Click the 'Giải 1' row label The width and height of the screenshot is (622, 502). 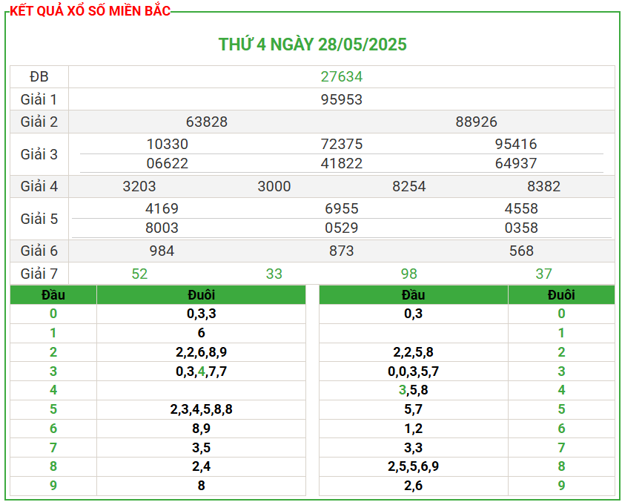coord(39,99)
